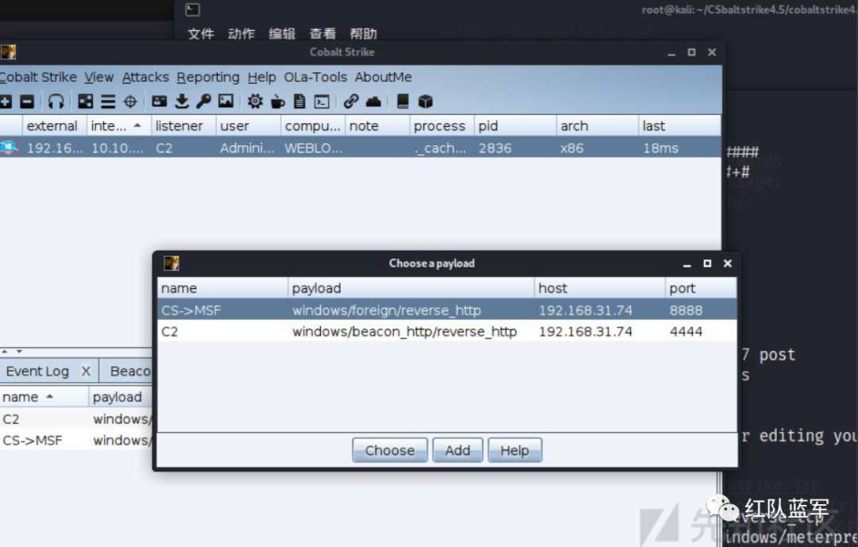Open screenshots picture icon
Screen dimensions: 858x547
point(226,101)
